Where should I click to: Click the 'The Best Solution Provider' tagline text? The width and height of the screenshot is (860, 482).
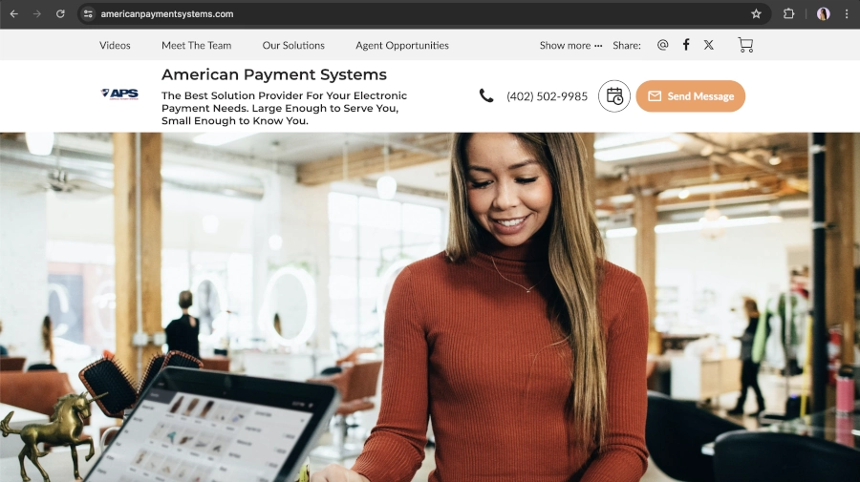tap(284, 108)
